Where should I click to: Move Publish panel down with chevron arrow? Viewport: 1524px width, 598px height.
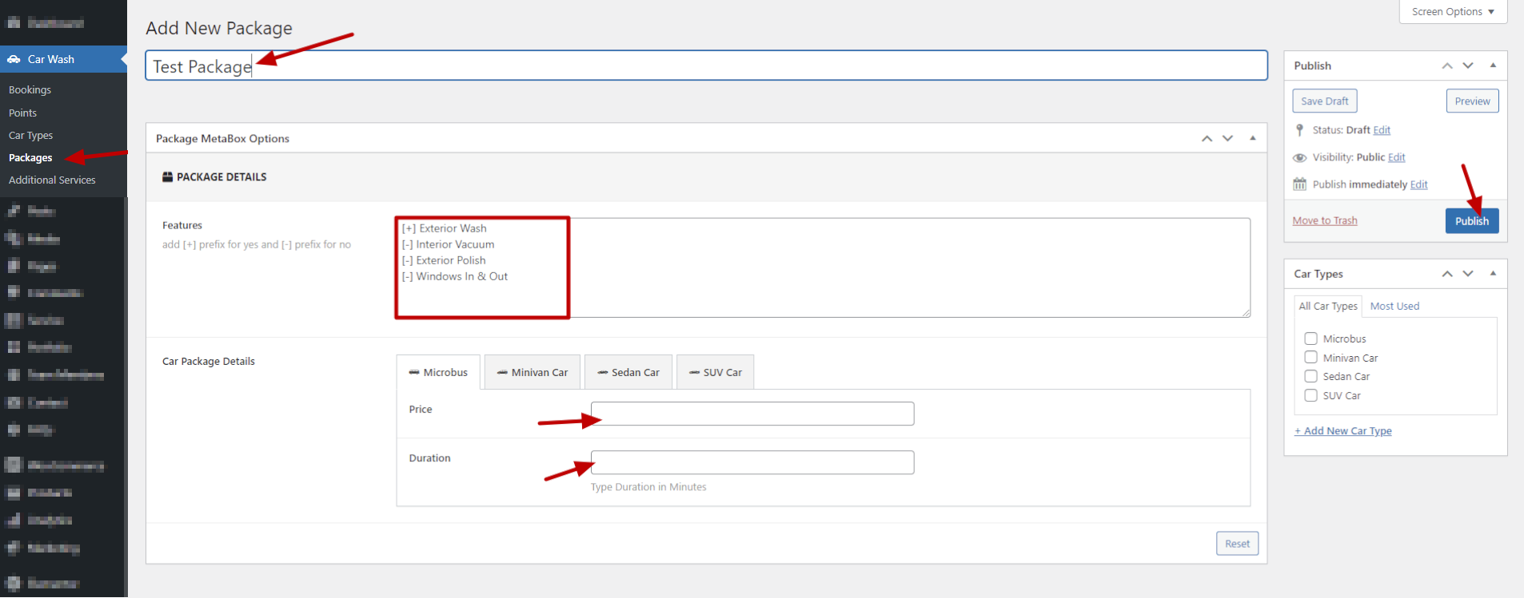[x=1468, y=65]
